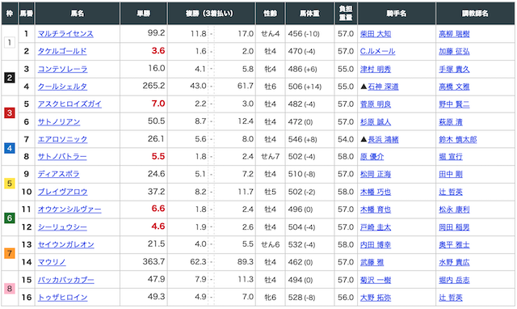Image resolution: width=517 pixels, height=309 pixels.
Task: View jockey 石神 深道
Action: pos(383,87)
